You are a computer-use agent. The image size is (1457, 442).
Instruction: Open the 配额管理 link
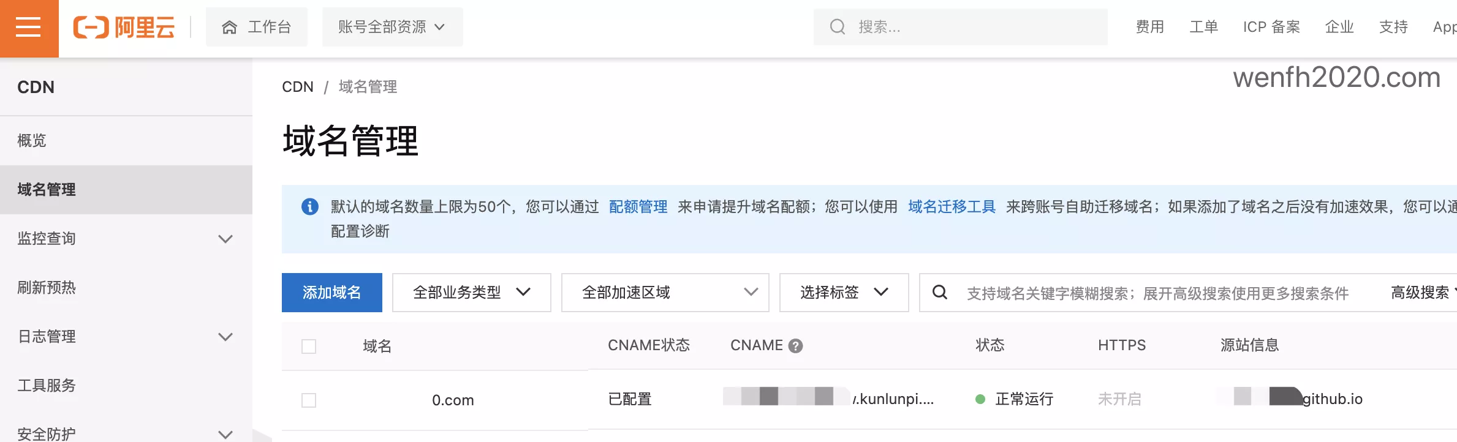click(638, 207)
